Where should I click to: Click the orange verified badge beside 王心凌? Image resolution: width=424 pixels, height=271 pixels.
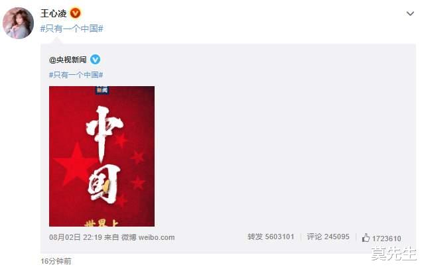point(76,13)
